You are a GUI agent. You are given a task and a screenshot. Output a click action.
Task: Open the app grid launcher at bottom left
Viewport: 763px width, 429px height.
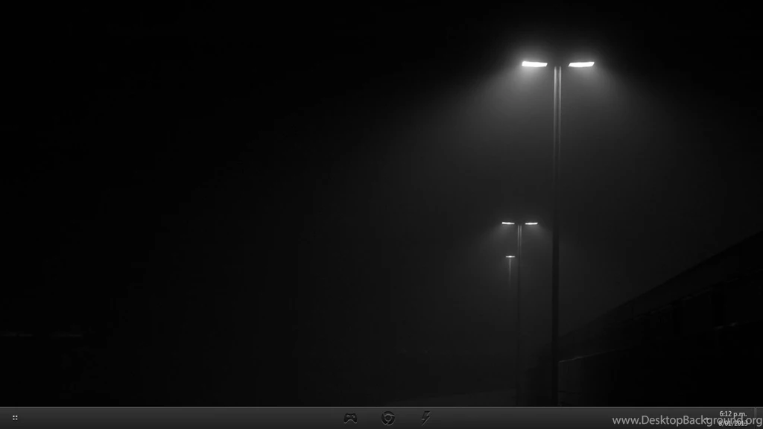coord(15,418)
